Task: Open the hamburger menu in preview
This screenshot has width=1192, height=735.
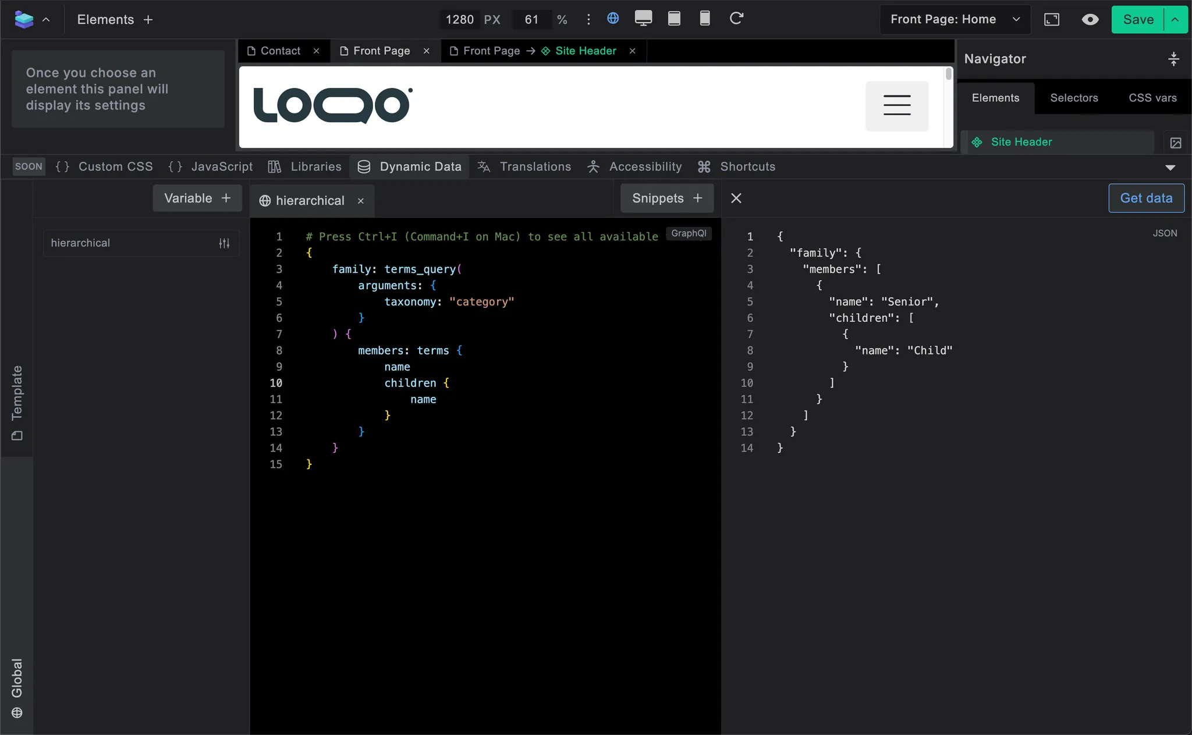Action: tap(896, 105)
